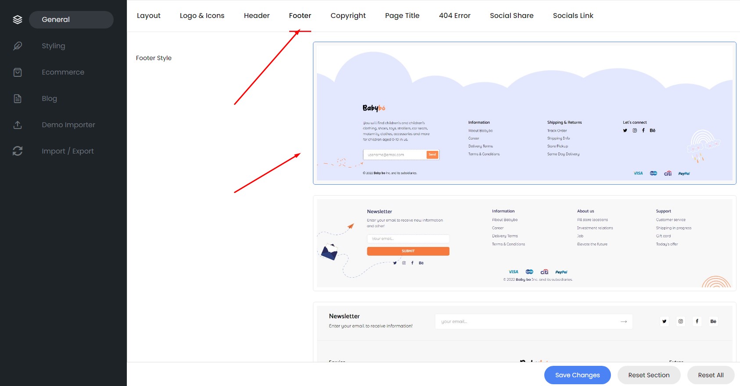Open the Socials Link tab
The width and height of the screenshot is (740, 386).
tap(573, 16)
